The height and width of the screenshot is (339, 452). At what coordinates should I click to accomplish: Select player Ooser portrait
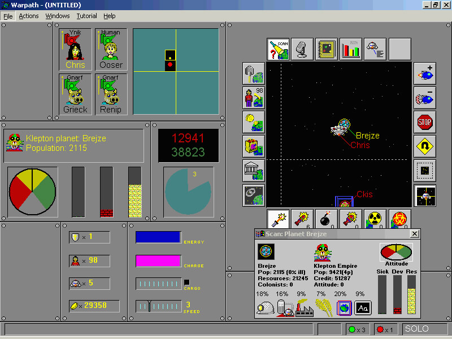tap(111, 49)
